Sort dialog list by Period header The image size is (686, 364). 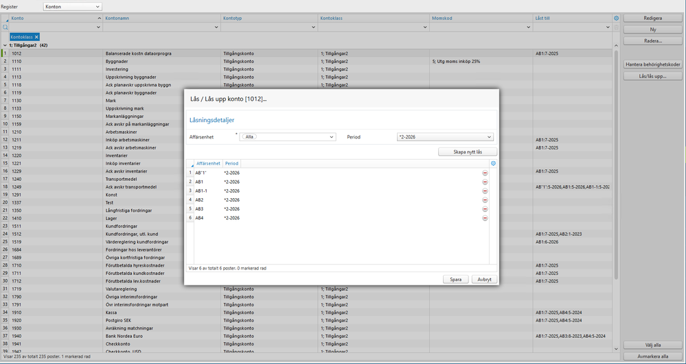(x=232, y=163)
